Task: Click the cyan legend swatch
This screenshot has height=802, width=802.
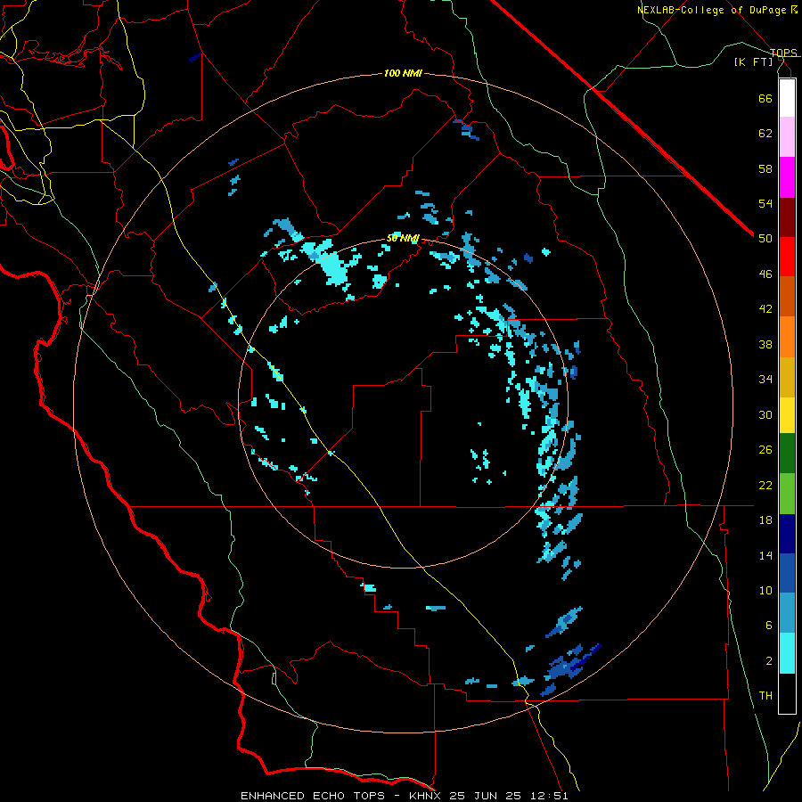Action: coord(787,653)
